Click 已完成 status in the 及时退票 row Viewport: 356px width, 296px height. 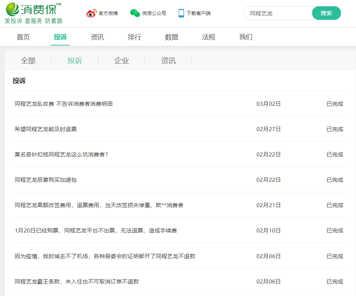pyautogui.click(x=335, y=129)
